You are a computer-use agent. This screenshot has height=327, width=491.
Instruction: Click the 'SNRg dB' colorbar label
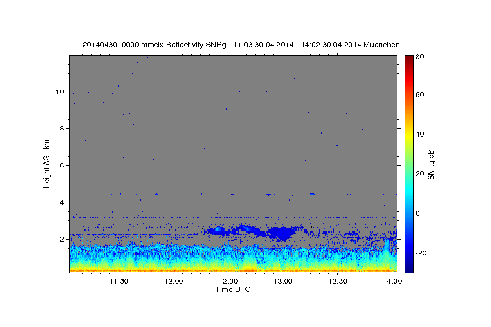coord(430,164)
